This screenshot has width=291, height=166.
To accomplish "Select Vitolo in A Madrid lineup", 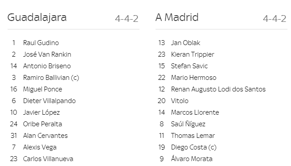I will [x=180, y=101].
